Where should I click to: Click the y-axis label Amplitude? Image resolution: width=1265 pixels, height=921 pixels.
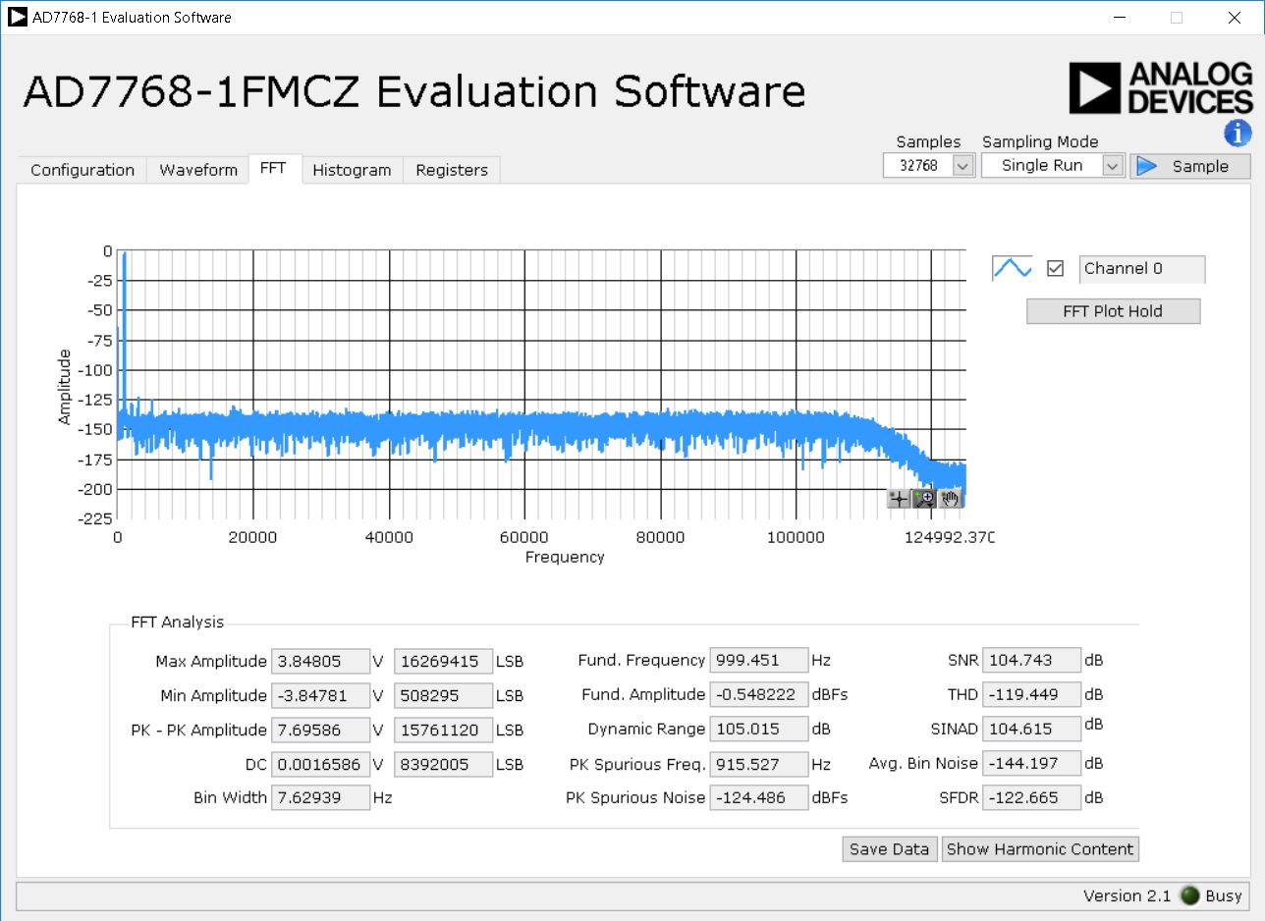[x=65, y=386]
